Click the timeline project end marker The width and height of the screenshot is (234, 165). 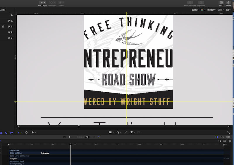tap(224, 144)
